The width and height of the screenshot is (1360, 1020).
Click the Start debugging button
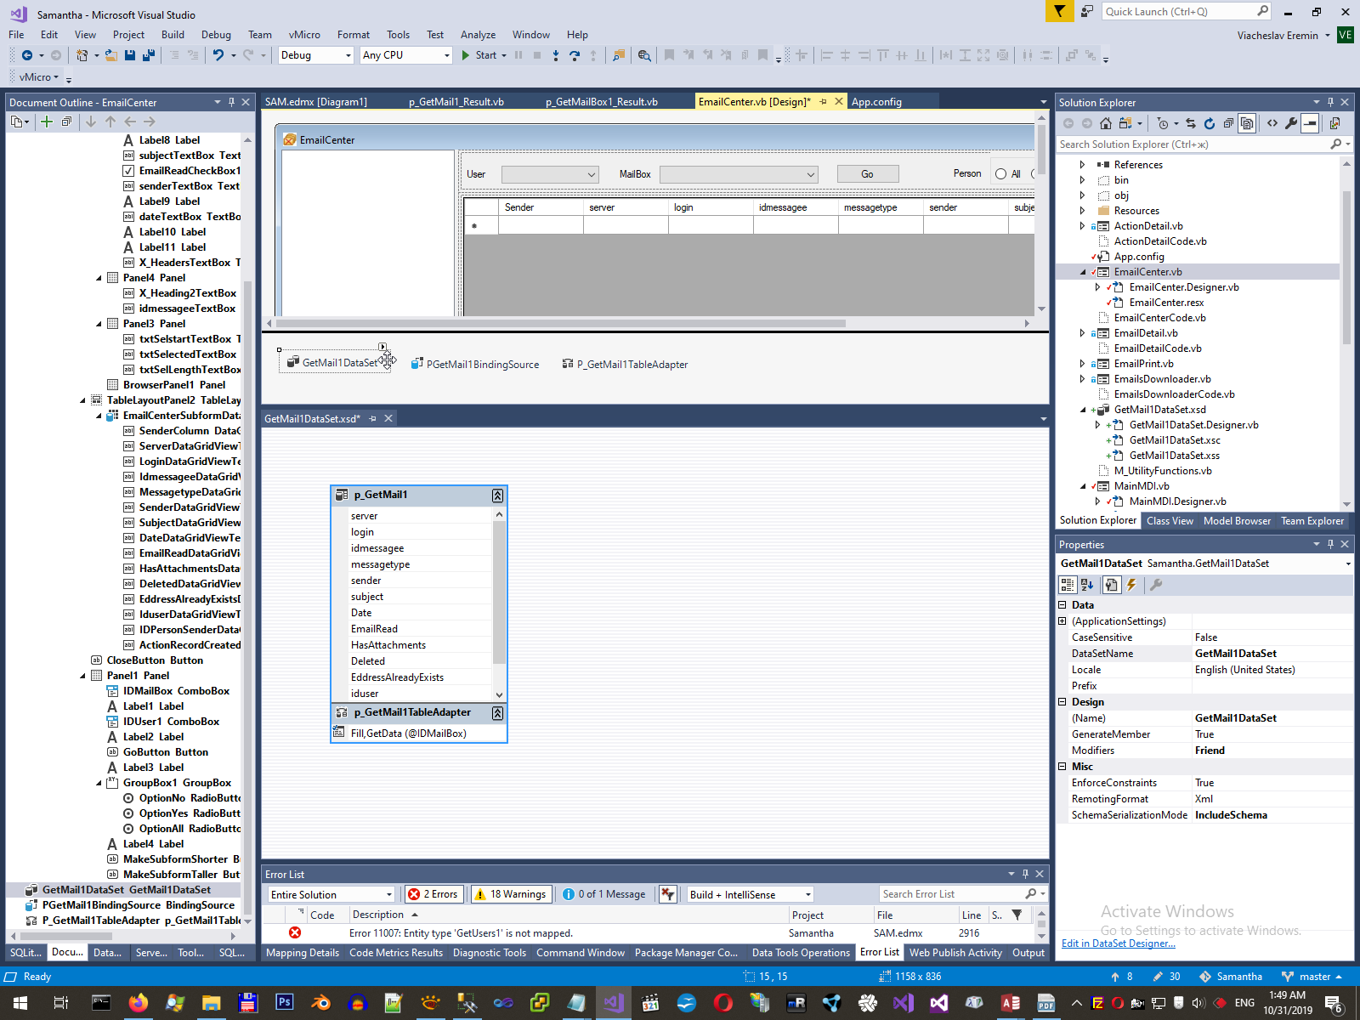tap(479, 55)
